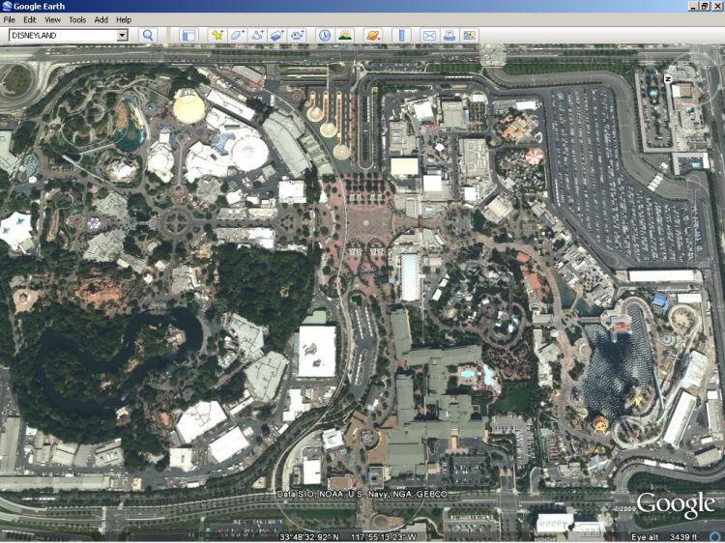Click the Print icon
The height and width of the screenshot is (543, 725).
point(449,35)
